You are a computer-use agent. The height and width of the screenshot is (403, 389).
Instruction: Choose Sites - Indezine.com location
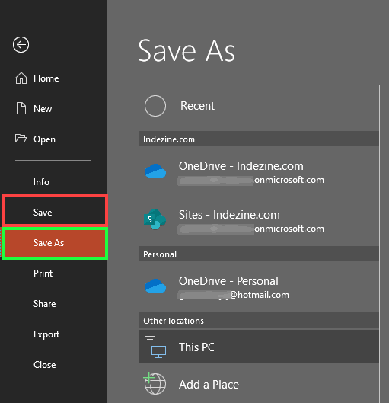tap(259, 220)
